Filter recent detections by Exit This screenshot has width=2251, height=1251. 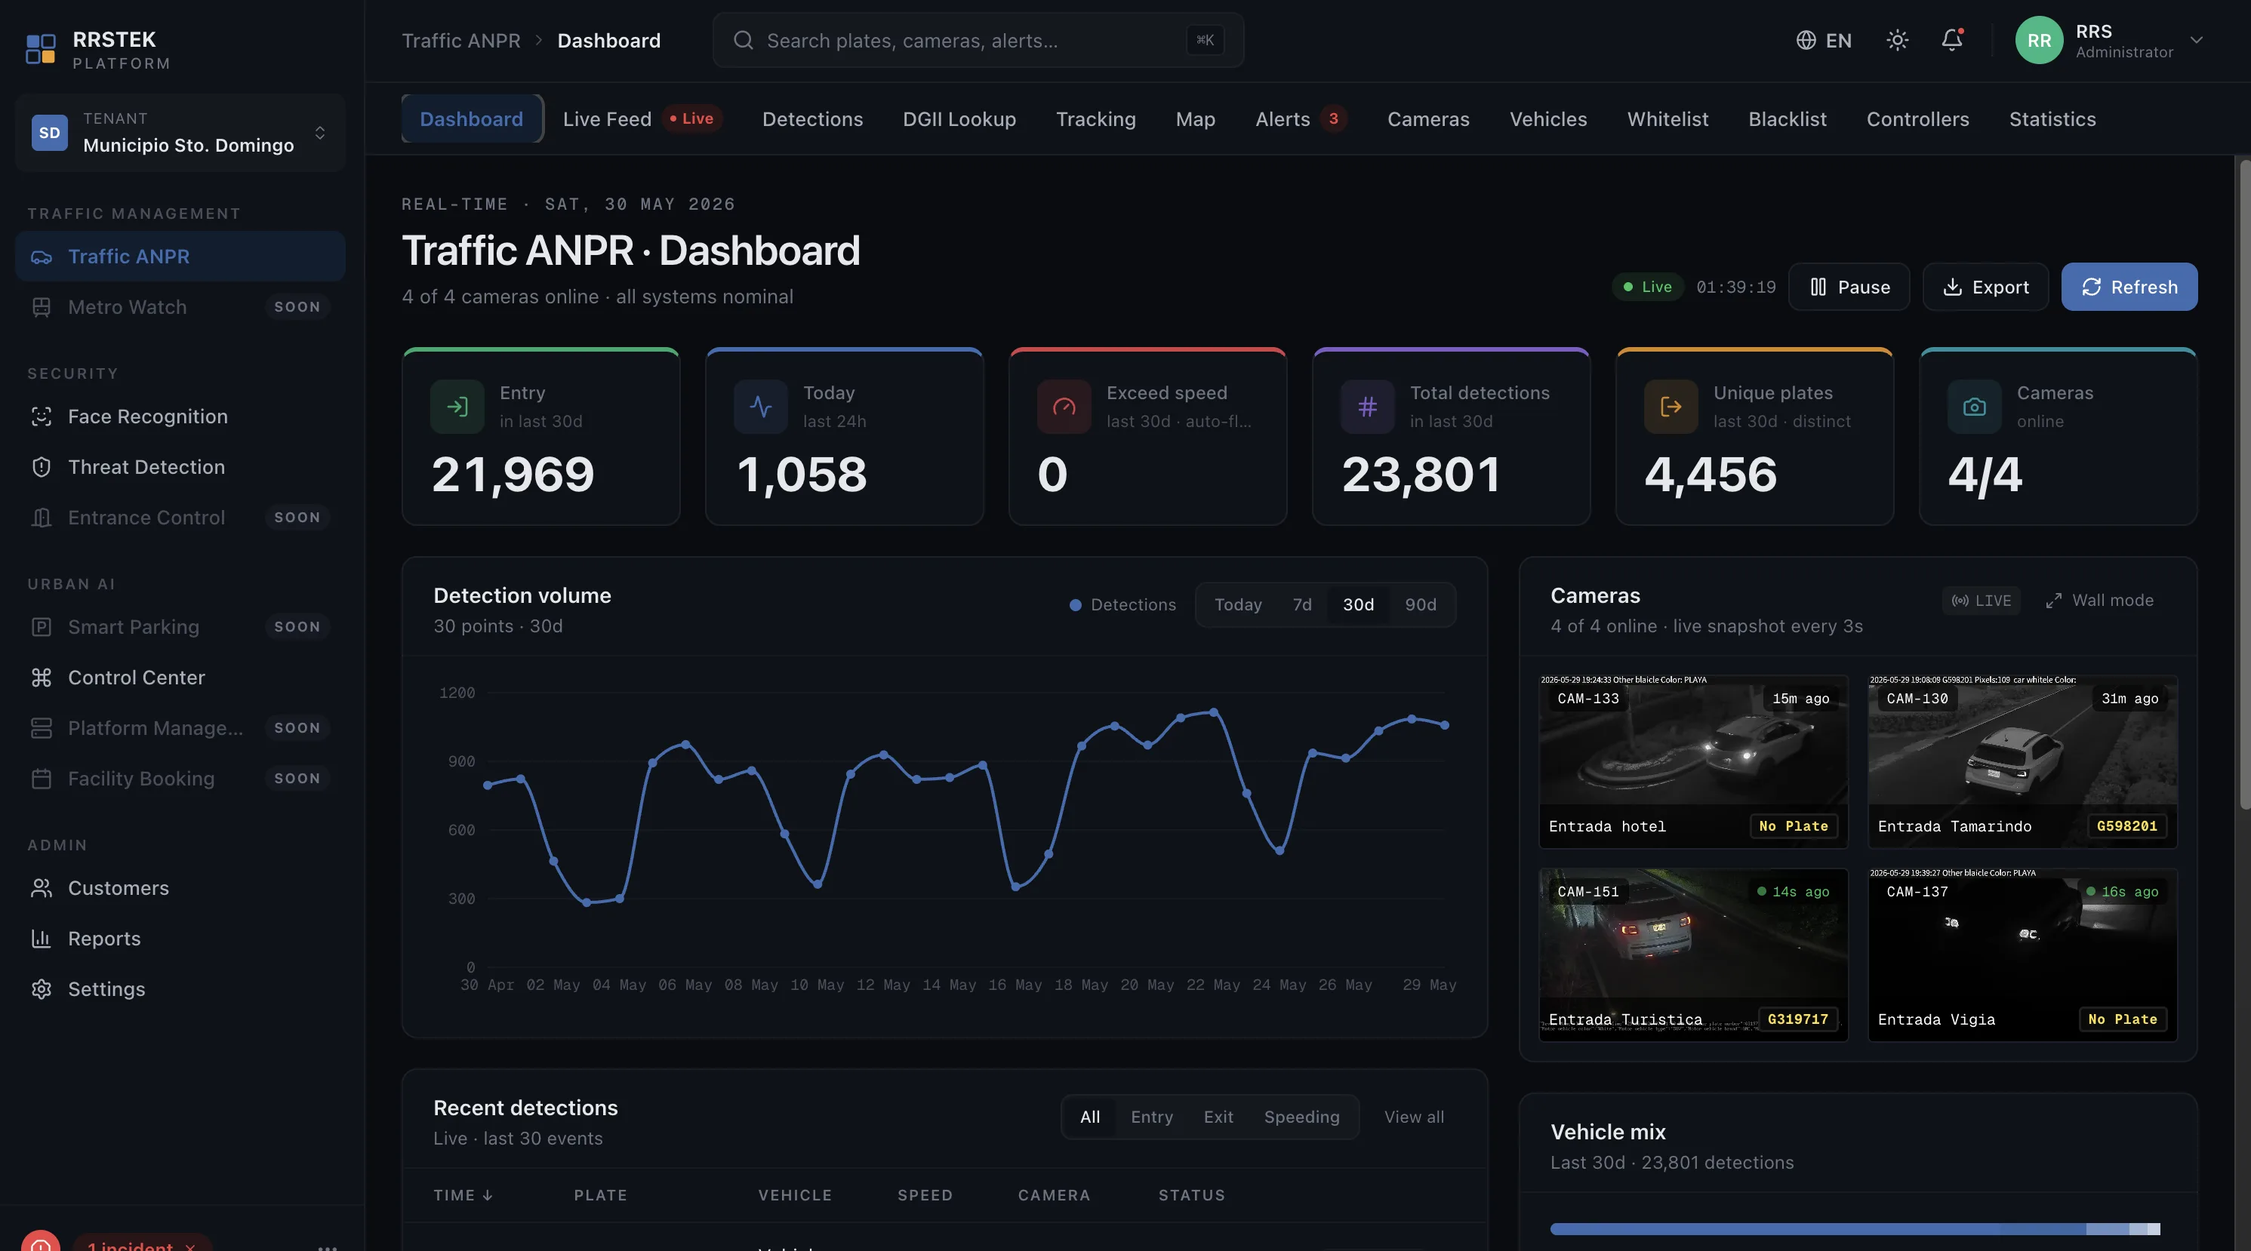[x=1218, y=1117]
